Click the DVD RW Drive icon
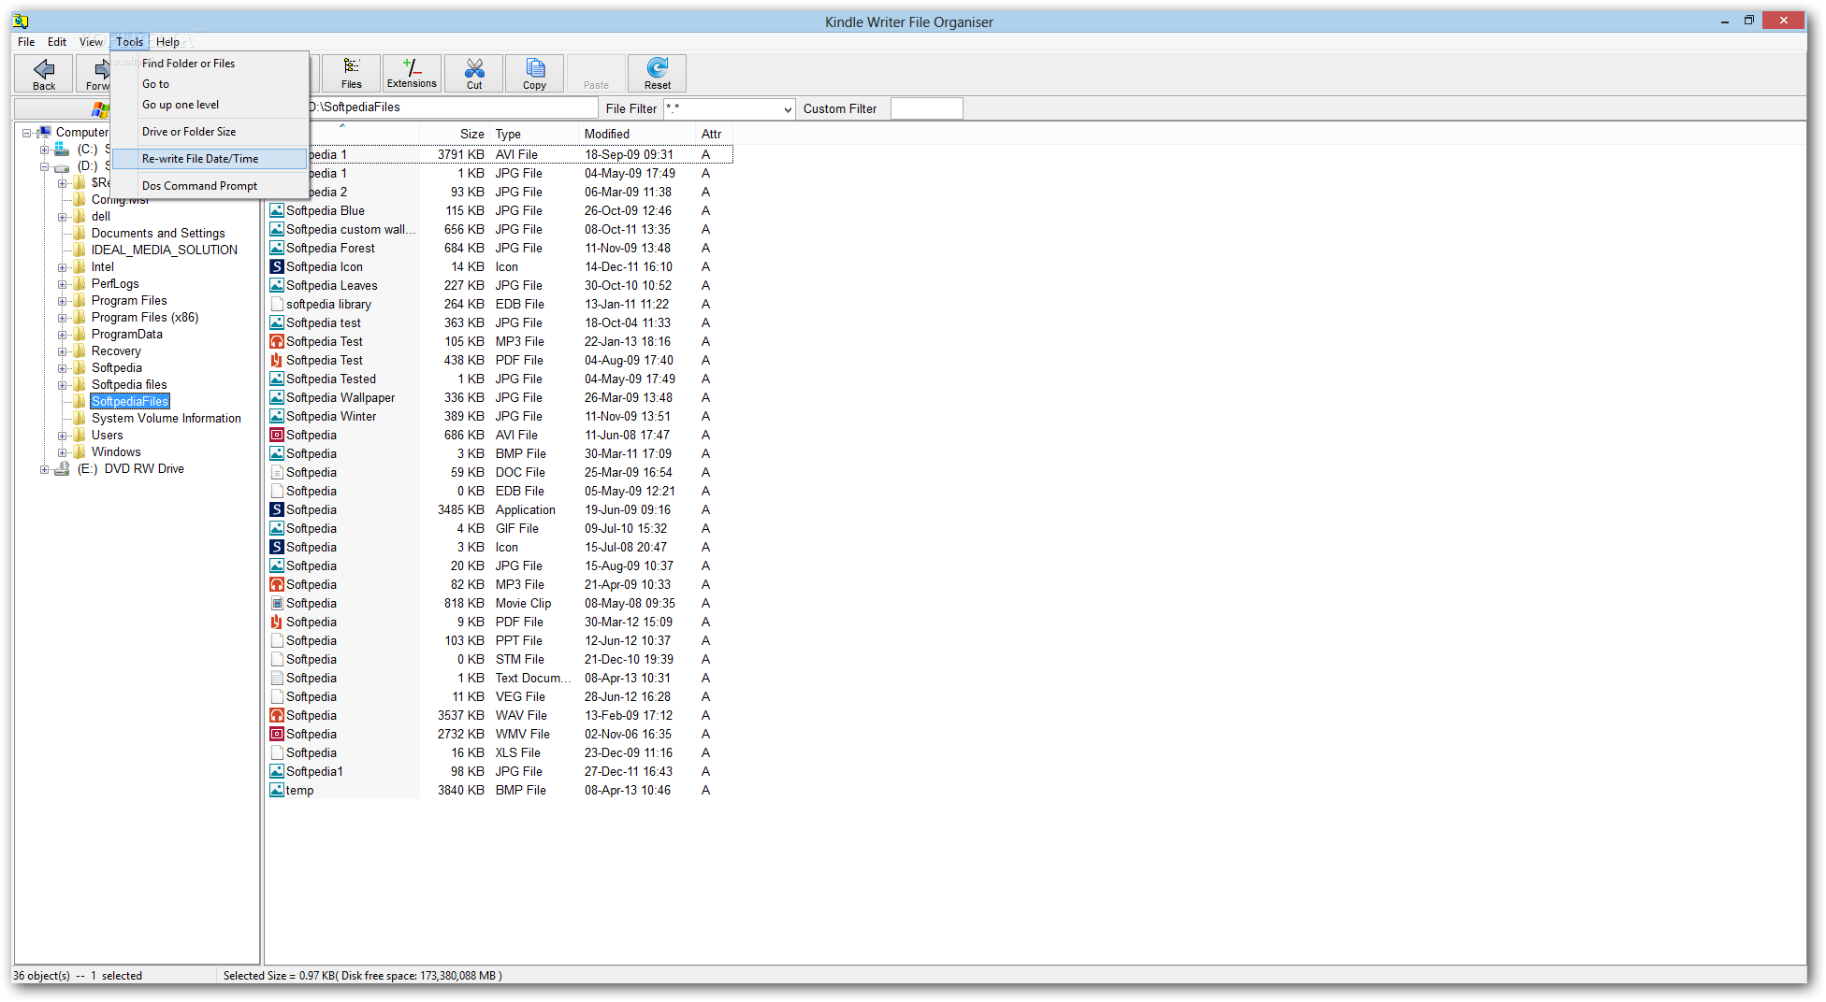Image resolution: width=1826 pixels, height=1002 pixels. (62, 469)
